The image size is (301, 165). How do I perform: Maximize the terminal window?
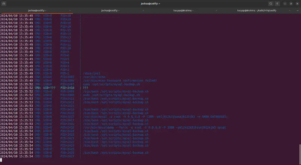pyautogui.click(x=291, y=3)
